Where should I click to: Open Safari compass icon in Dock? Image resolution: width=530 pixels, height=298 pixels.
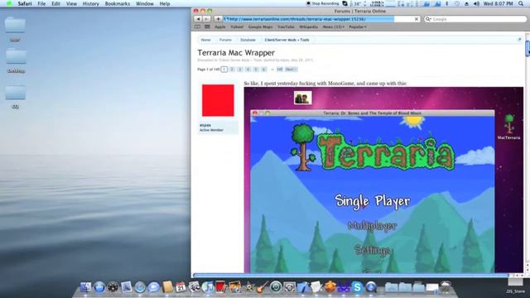140,287
